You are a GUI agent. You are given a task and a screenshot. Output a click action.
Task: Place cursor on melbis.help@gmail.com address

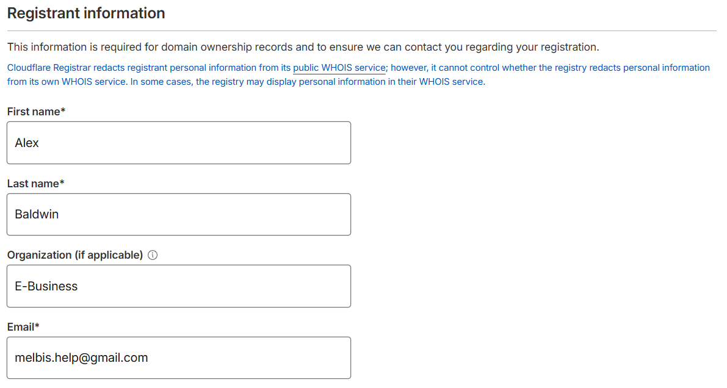(x=82, y=358)
